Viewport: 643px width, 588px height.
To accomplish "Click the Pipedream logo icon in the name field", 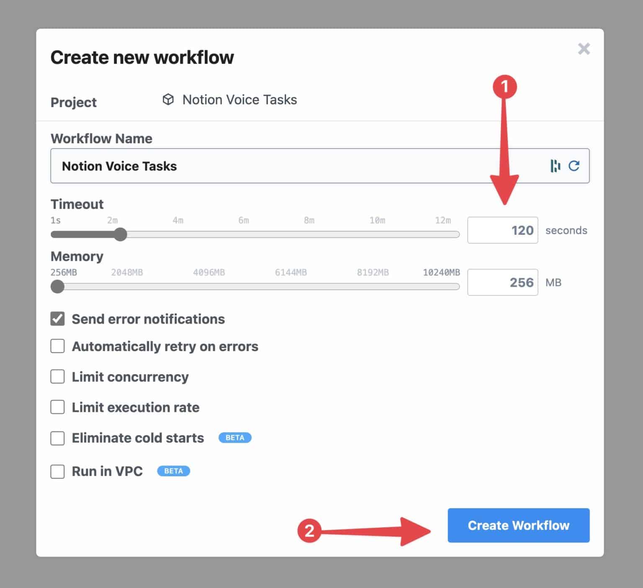I will (x=555, y=166).
